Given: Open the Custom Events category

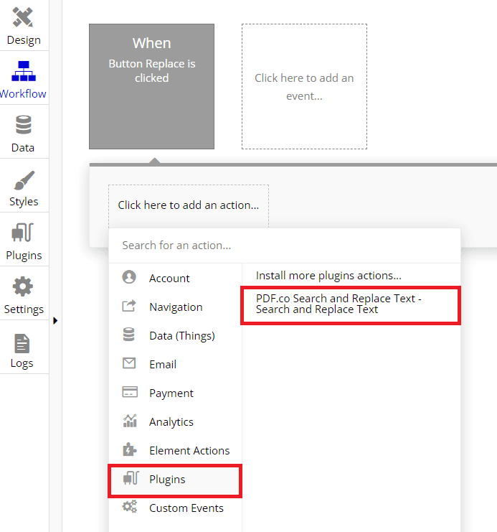Looking at the screenshot, I should [186, 508].
